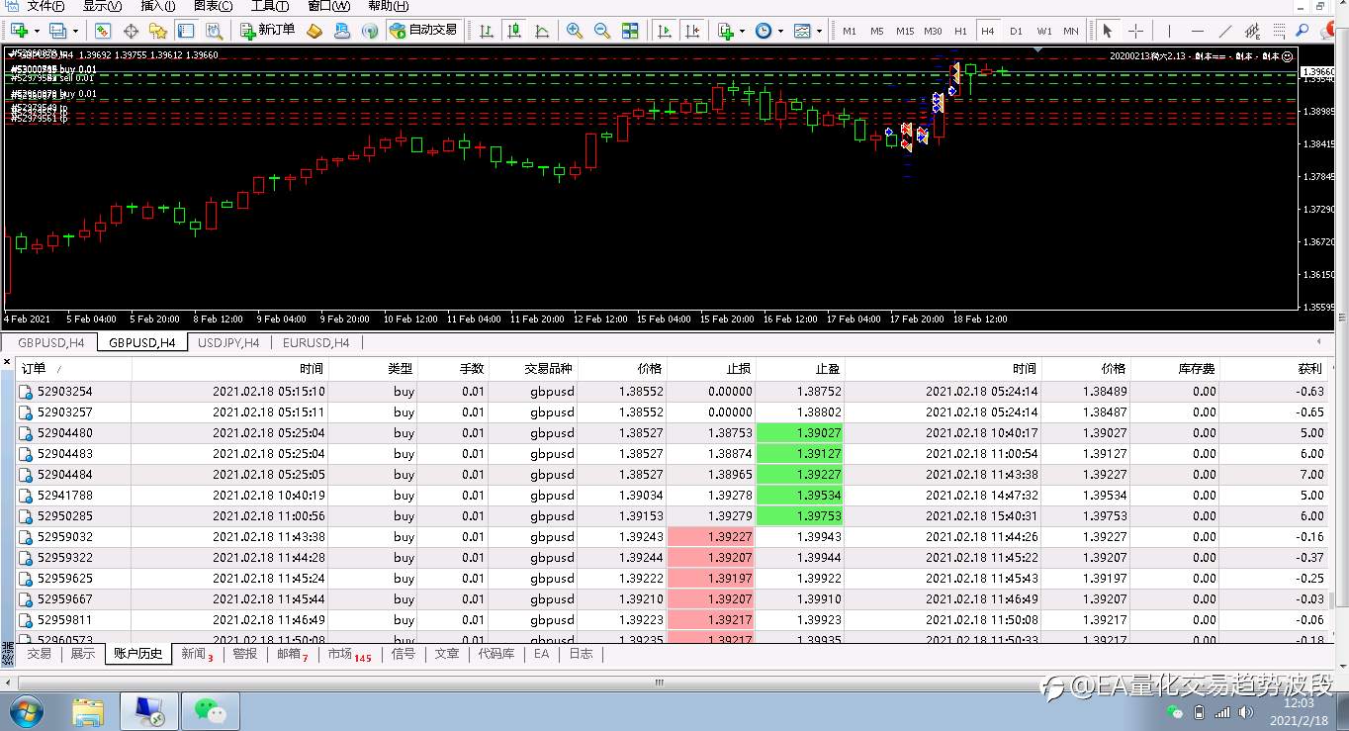Open WeChat from the Windows taskbar

tap(210, 710)
